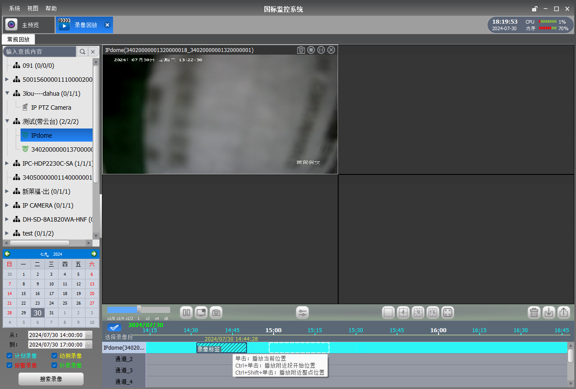Select the 091 (0/0/0) tree node

coord(38,66)
